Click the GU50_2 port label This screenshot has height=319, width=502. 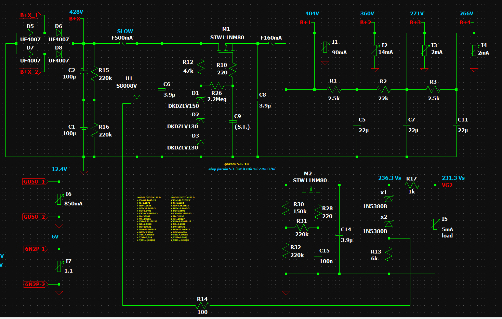tap(34, 217)
